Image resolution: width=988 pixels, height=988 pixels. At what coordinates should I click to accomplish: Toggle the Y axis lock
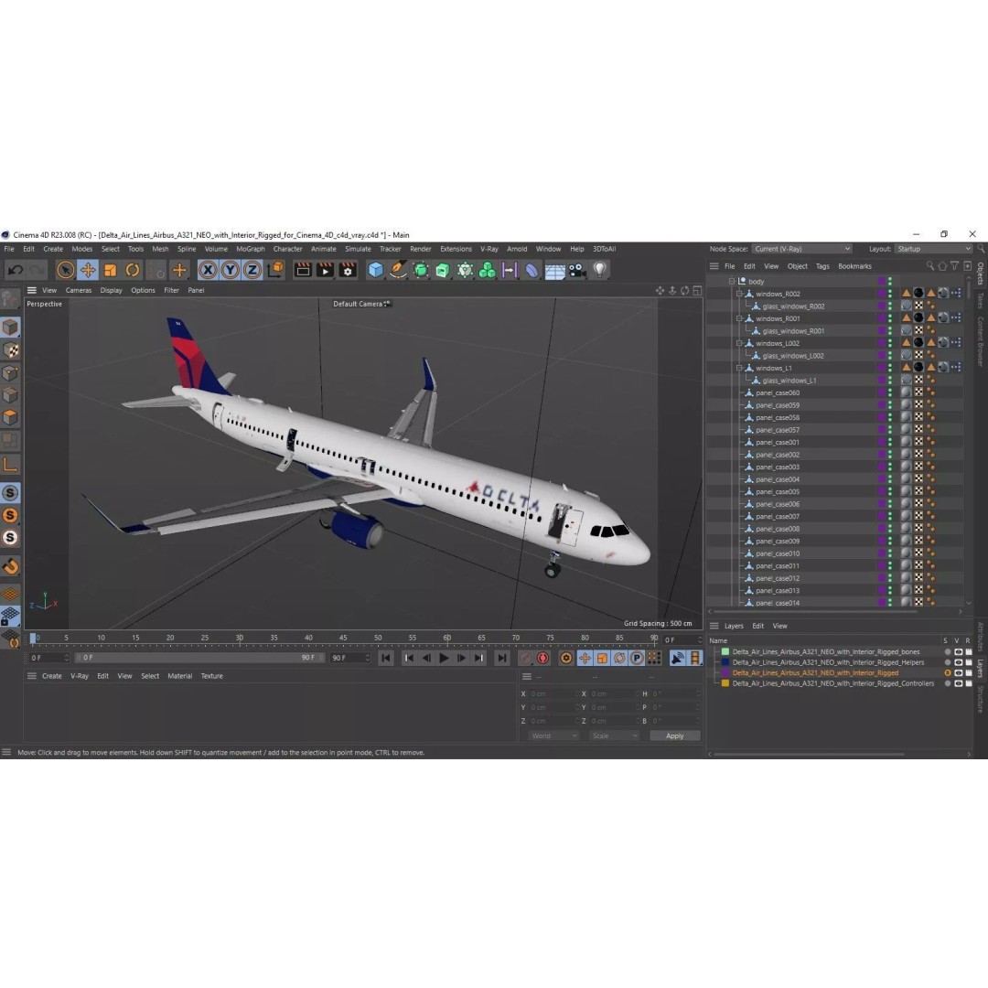pos(230,270)
